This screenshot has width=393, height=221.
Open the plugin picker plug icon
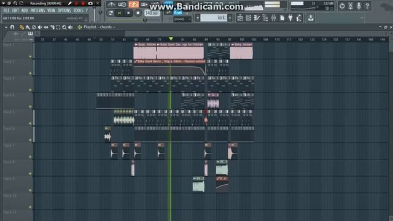(290, 18)
